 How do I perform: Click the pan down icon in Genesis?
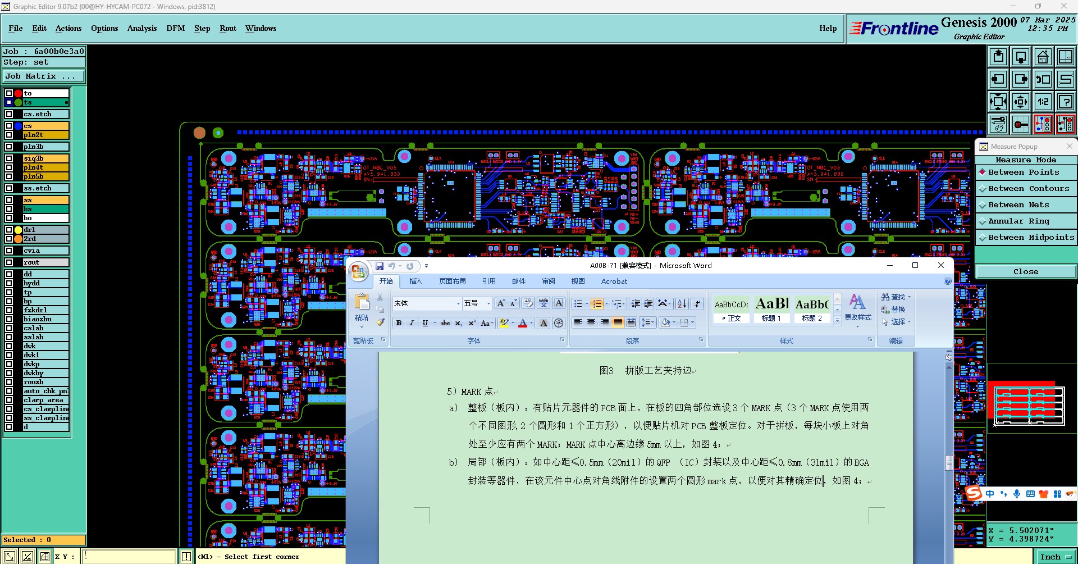tap(1021, 57)
